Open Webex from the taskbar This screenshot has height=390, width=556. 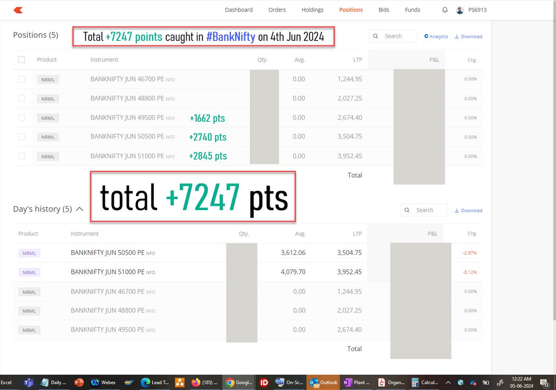pos(104,383)
